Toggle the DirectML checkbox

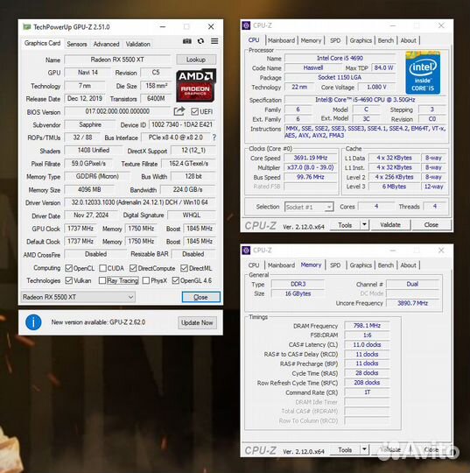[x=184, y=268]
